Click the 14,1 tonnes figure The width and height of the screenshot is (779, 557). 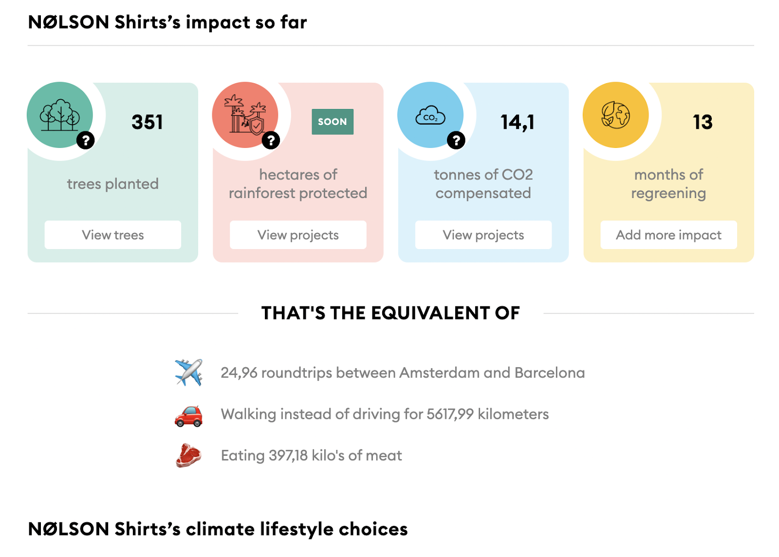518,123
